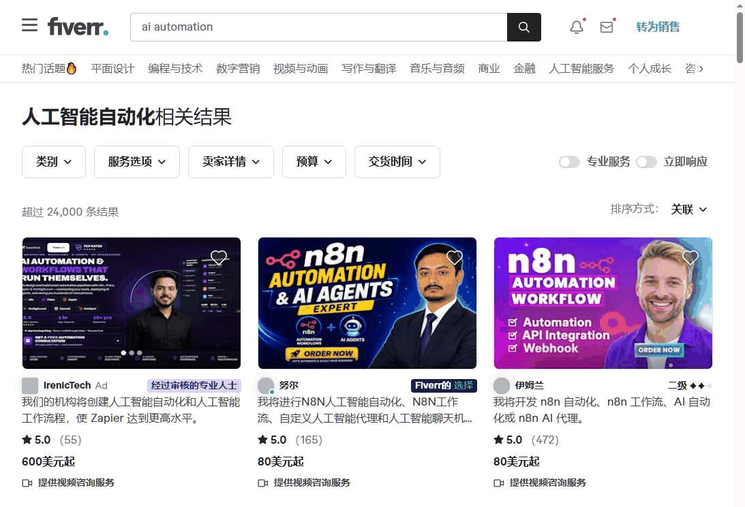Viewport: 745px width, 507px height.
Task: Open 编程与技术 category
Action: click(x=175, y=69)
